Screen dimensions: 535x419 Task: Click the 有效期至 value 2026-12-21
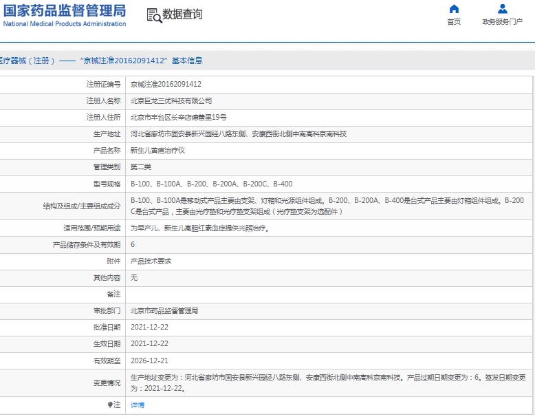click(x=149, y=361)
